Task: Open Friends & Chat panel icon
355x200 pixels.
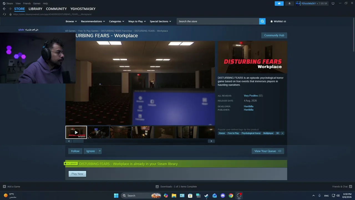Action: pos(351,186)
